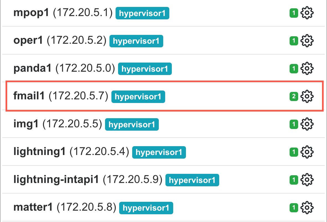
Task: Open the lightning-intapi1 host entry
Action: (x=56, y=180)
